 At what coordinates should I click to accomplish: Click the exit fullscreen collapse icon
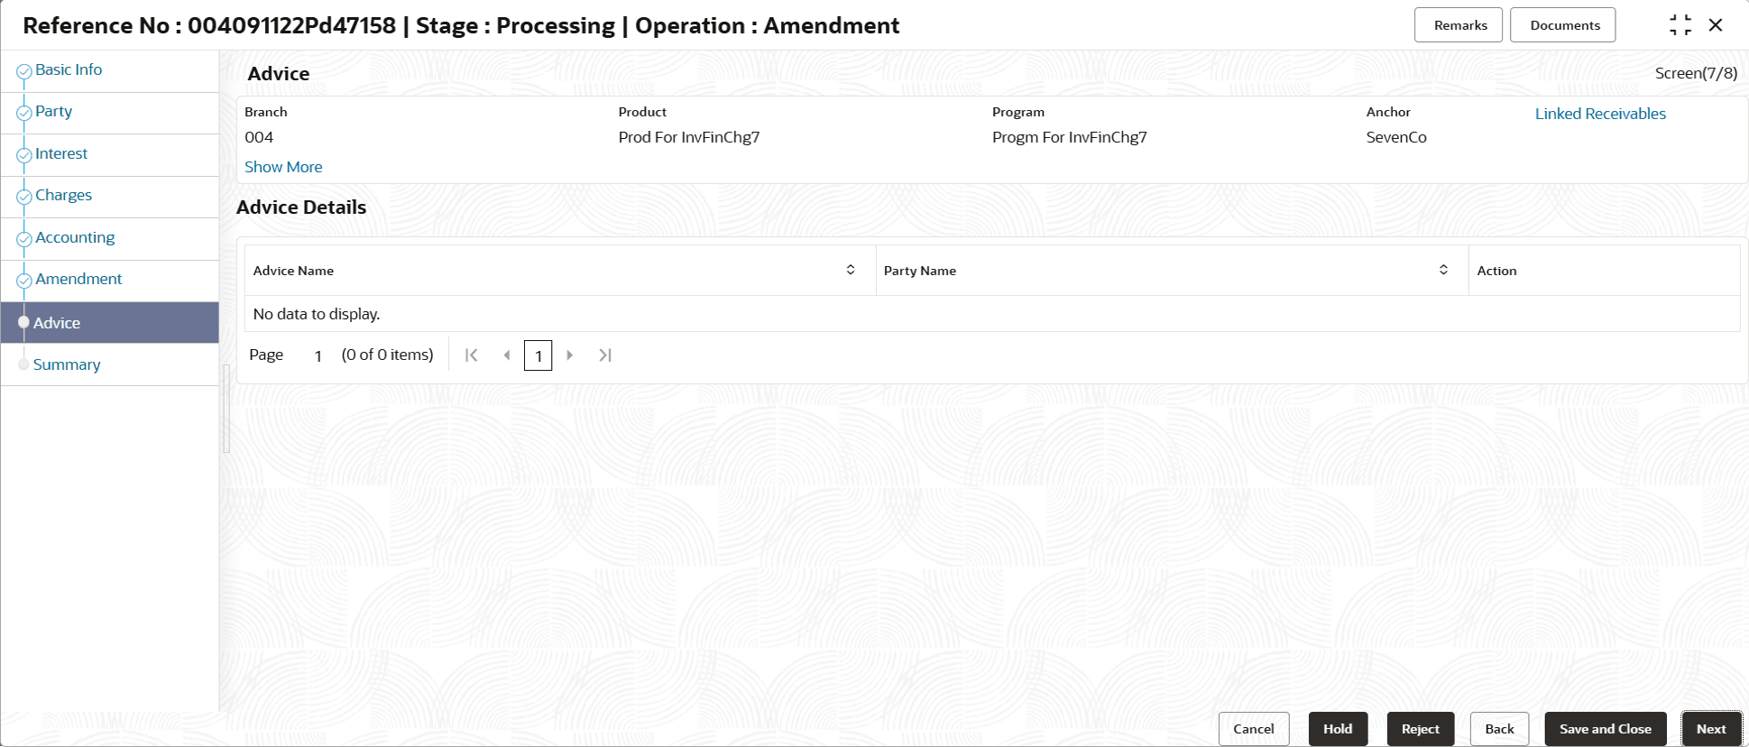(x=1680, y=25)
